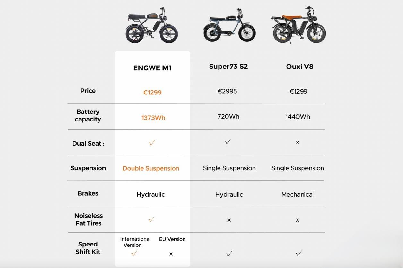Screen dimensions: 403x268
Task: Select the Super73 S2 column heading
Action: [x=228, y=67]
